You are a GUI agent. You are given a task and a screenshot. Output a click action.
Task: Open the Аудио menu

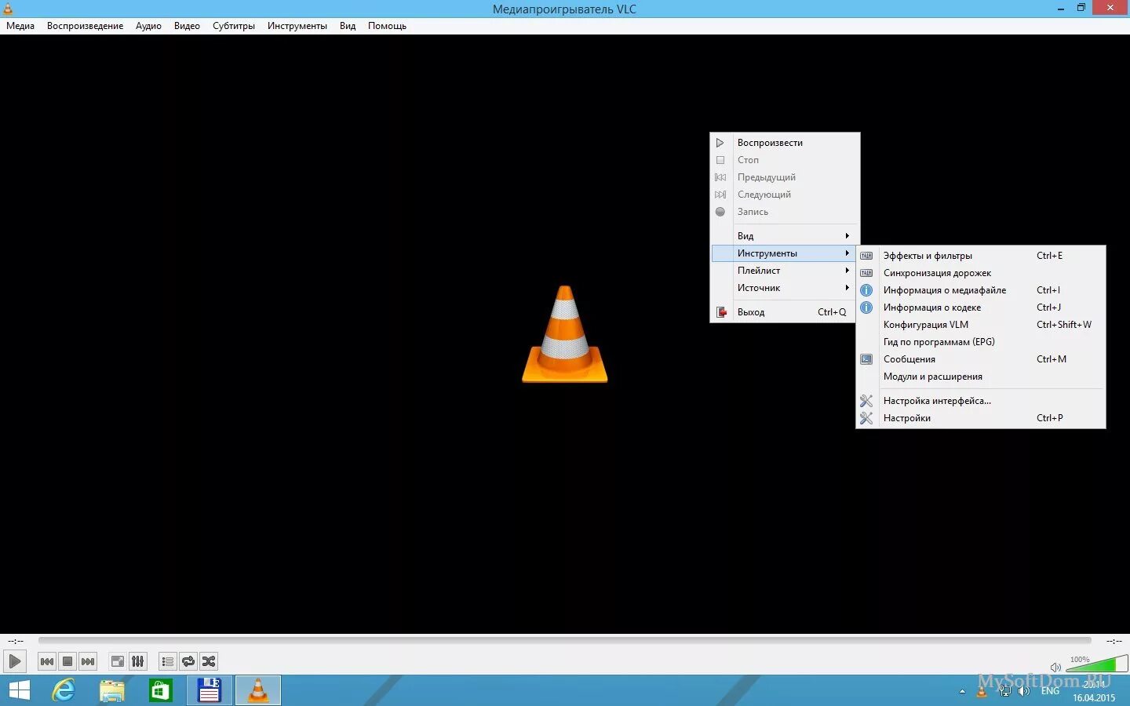tap(148, 26)
